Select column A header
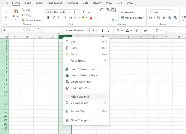186x134 pixels. pyautogui.click(x=15, y=37)
